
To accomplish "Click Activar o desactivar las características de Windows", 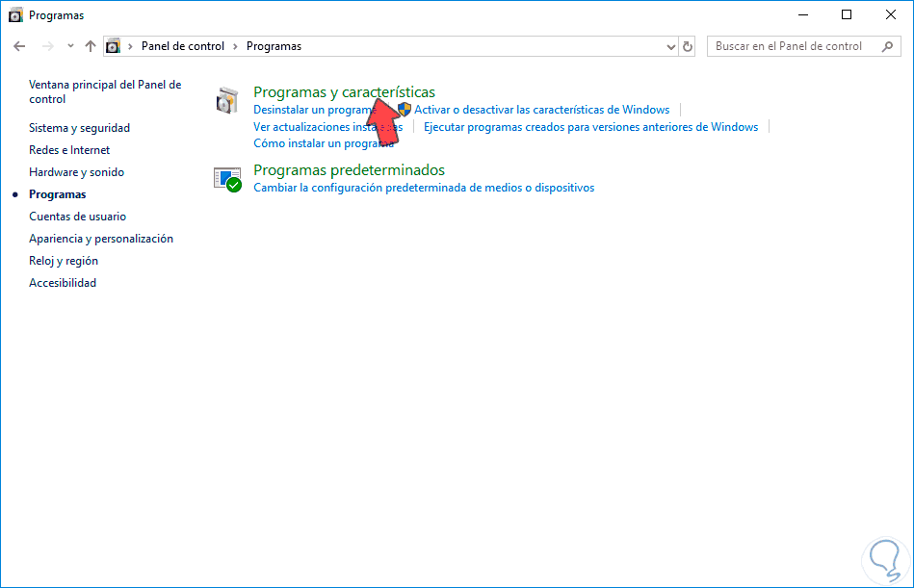I will coord(541,110).
